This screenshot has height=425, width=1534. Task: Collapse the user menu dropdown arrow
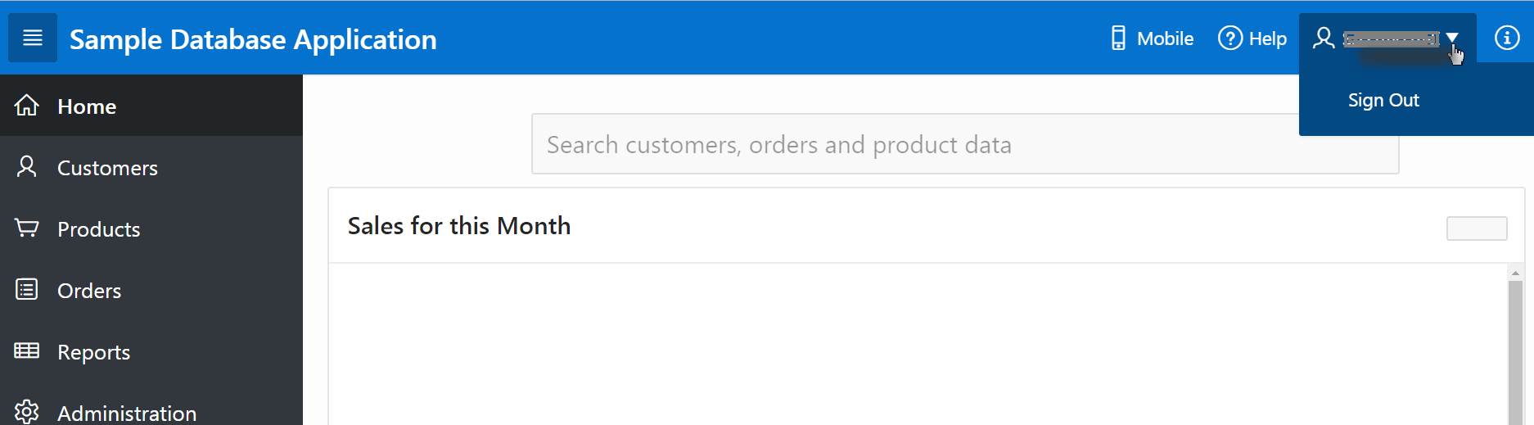1452,38
